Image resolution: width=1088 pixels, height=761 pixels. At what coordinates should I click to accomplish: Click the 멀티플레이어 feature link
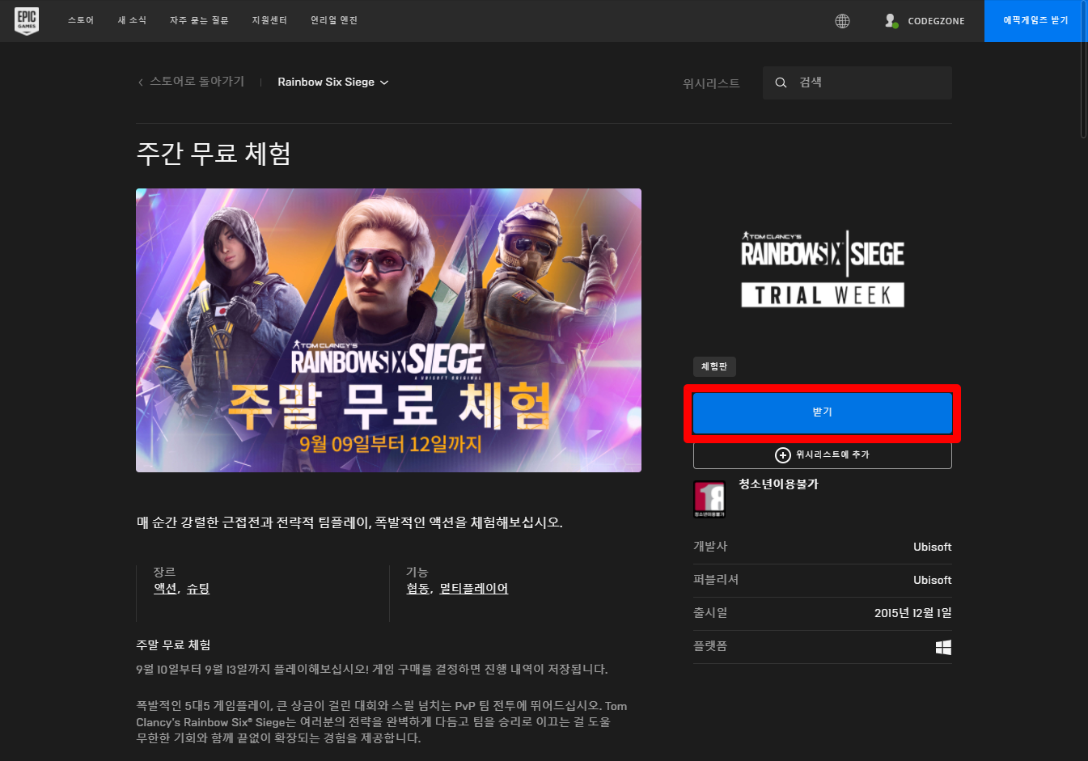tap(474, 589)
